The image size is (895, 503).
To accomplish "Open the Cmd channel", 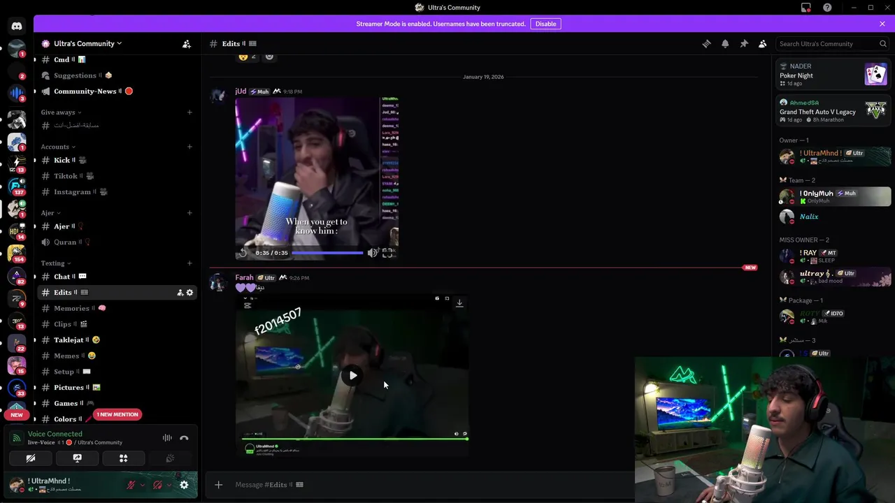I will tap(116, 59).
